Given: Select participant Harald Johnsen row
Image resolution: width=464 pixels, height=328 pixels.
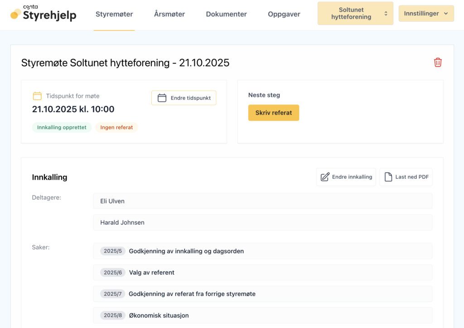Looking at the screenshot, I should [262, 222].
